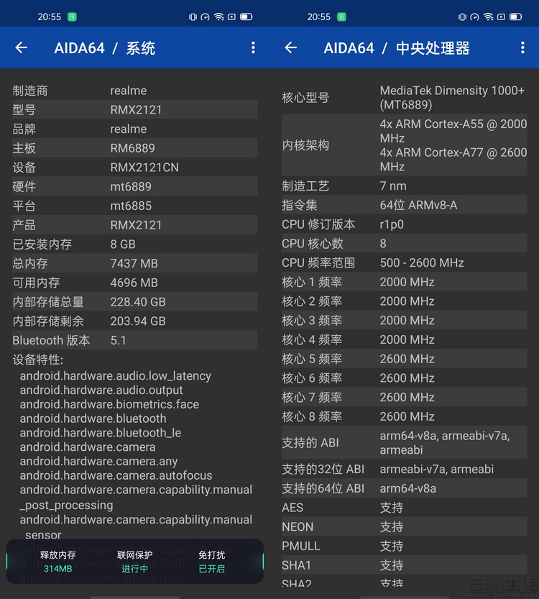The width and height of the screenshot is (539, 599).
Task: Select the NEON 支持 row
Action: click(x=404, y=527)
